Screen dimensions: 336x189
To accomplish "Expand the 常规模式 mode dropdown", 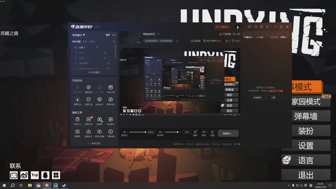I will click(x=79, y=35).
